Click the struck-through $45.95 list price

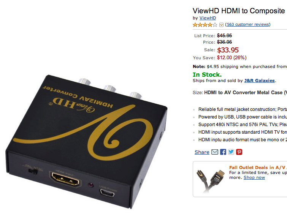[x=225, y=35]
